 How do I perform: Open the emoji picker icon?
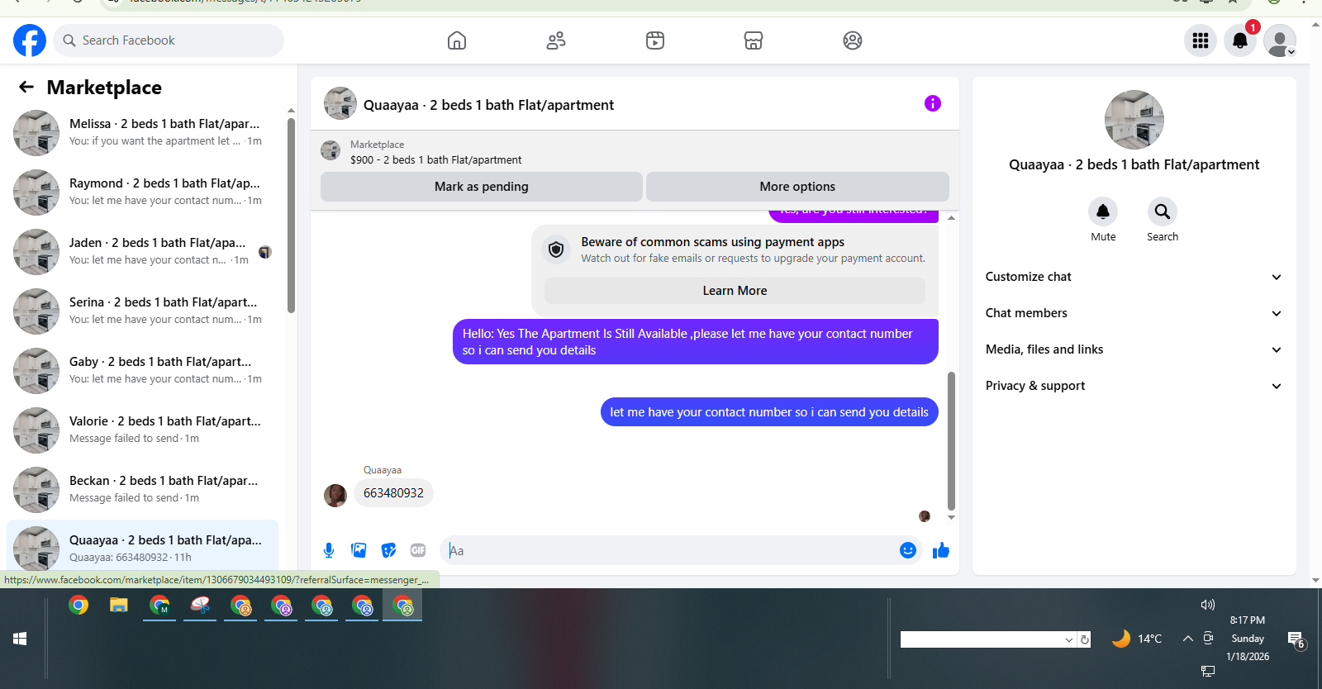coord(908,550)
